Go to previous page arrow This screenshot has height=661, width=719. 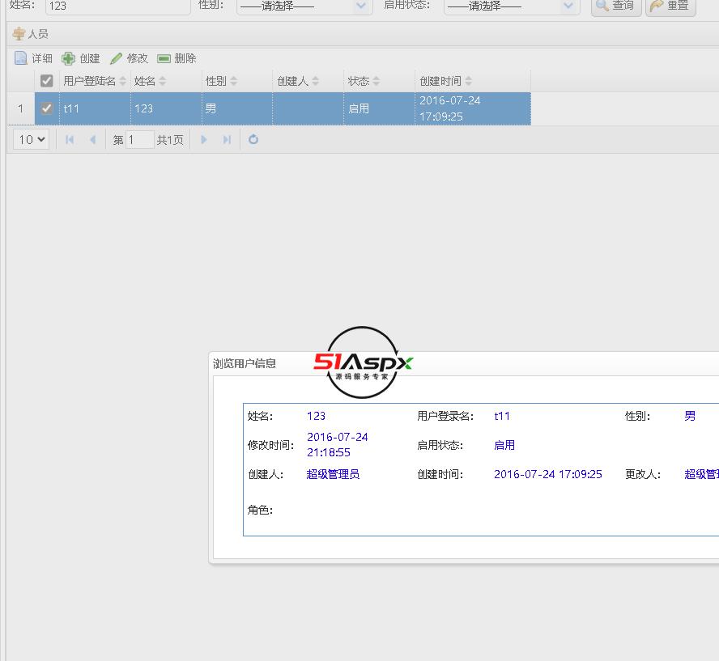92,140
